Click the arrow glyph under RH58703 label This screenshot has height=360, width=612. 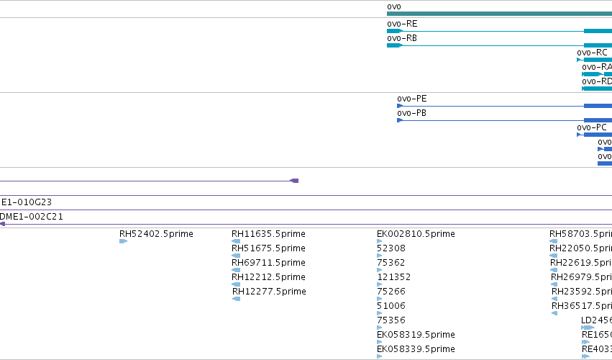(x=554, y=241)
